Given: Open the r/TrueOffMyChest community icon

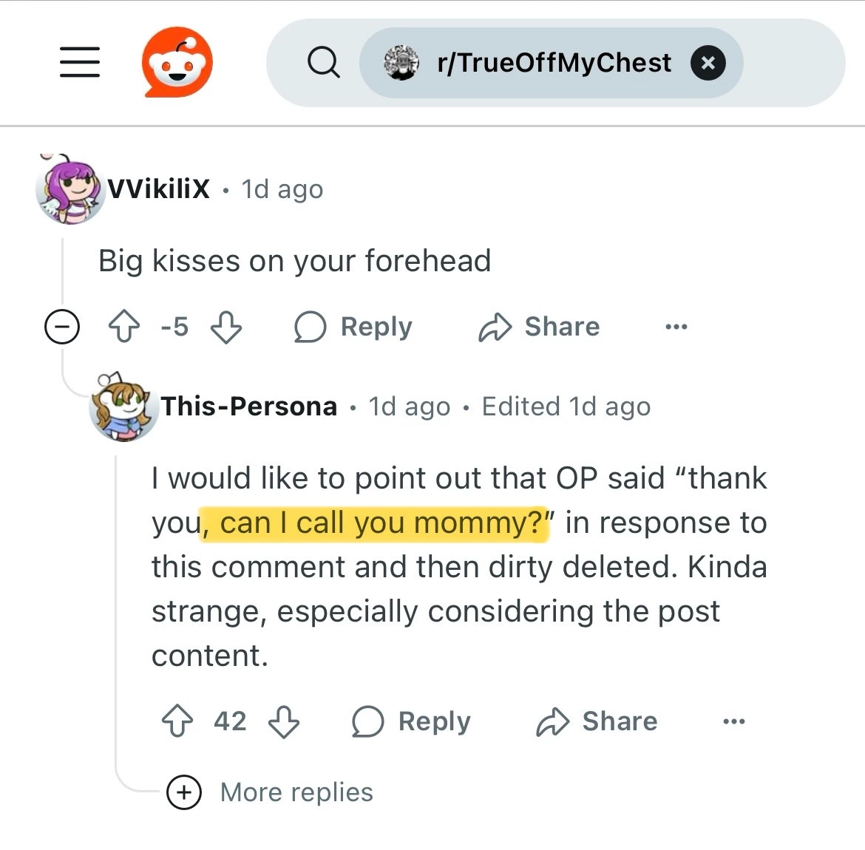Looking at the screenshot, I should pyautogui.click(x=401, y=63).
